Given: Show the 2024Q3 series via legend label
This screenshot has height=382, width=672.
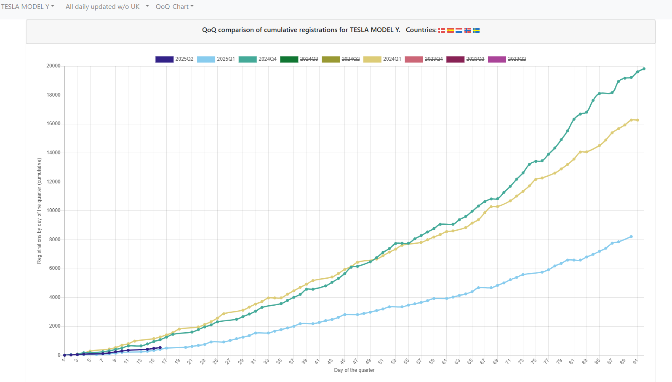Looking at the screenshot, I should (309, 59).
